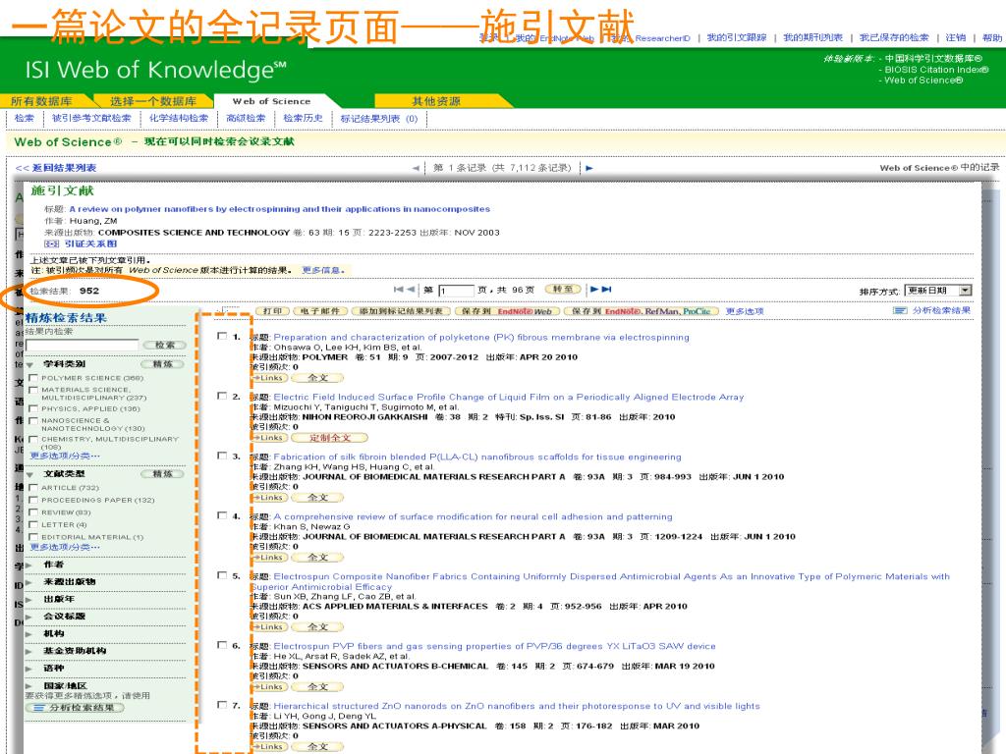
Task: Check the POLYMER SCIENCE category filter
Action: 33,378
